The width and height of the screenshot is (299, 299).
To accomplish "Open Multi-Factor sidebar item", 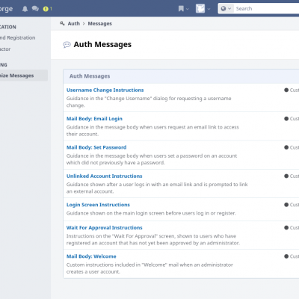I will click(5, 49).
